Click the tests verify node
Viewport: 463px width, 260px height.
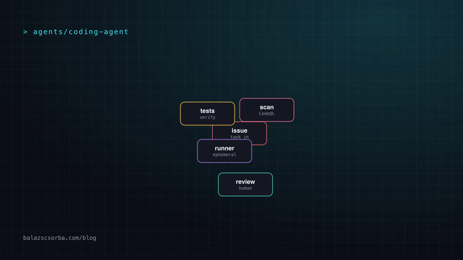point(207,114)
